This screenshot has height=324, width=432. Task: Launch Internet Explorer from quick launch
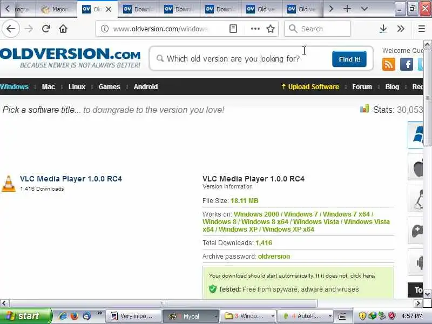(x=63, y=316)
